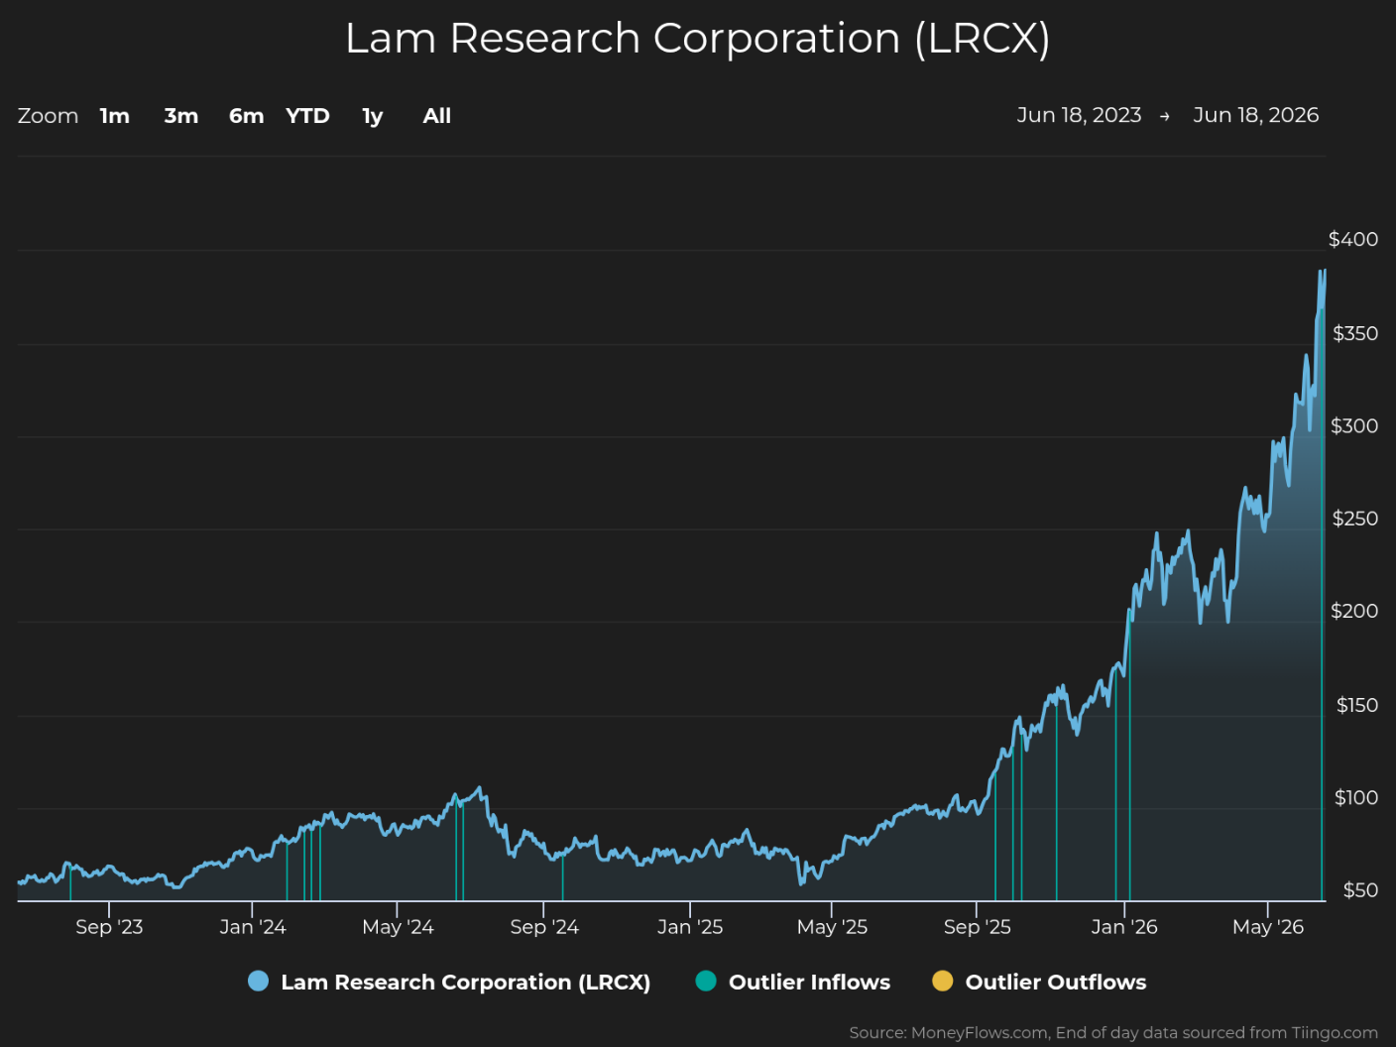
Task: Click the Sep '25 axis label
Action: (x=978, y=927)
